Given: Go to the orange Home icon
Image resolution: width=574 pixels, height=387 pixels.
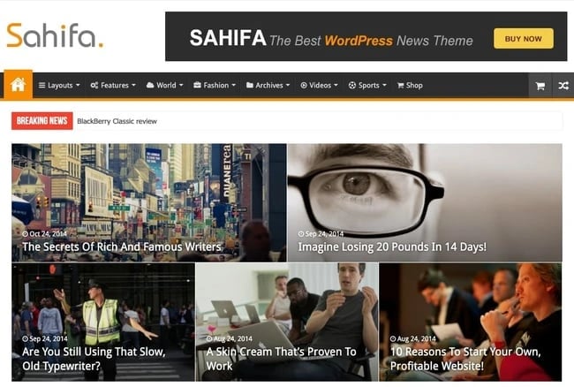Looking at the screenshot, I should pyautogui.click(x=18, y=85).
